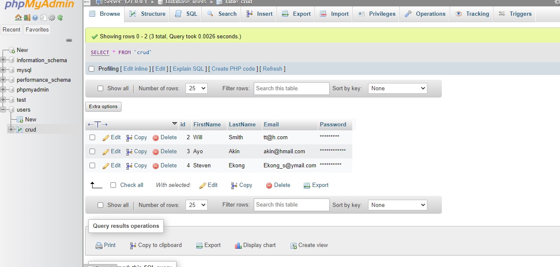Screen dimensions: 560x267
Task: Click pencil Edit icon in Ayo Akin row
Action: pyautogui.click(x=106, y=152)
